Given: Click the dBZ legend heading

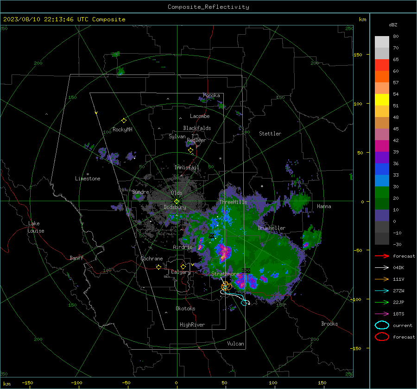Looking at the screenshot, I should 393,25.
